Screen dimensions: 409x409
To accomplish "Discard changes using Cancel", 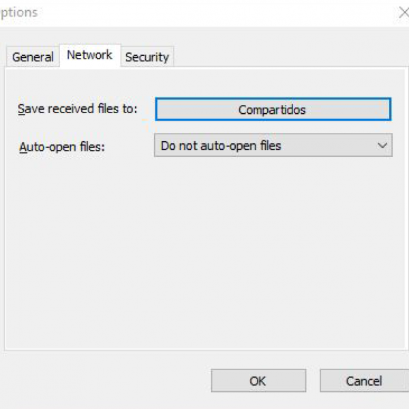I will click(x=363, y=381).
